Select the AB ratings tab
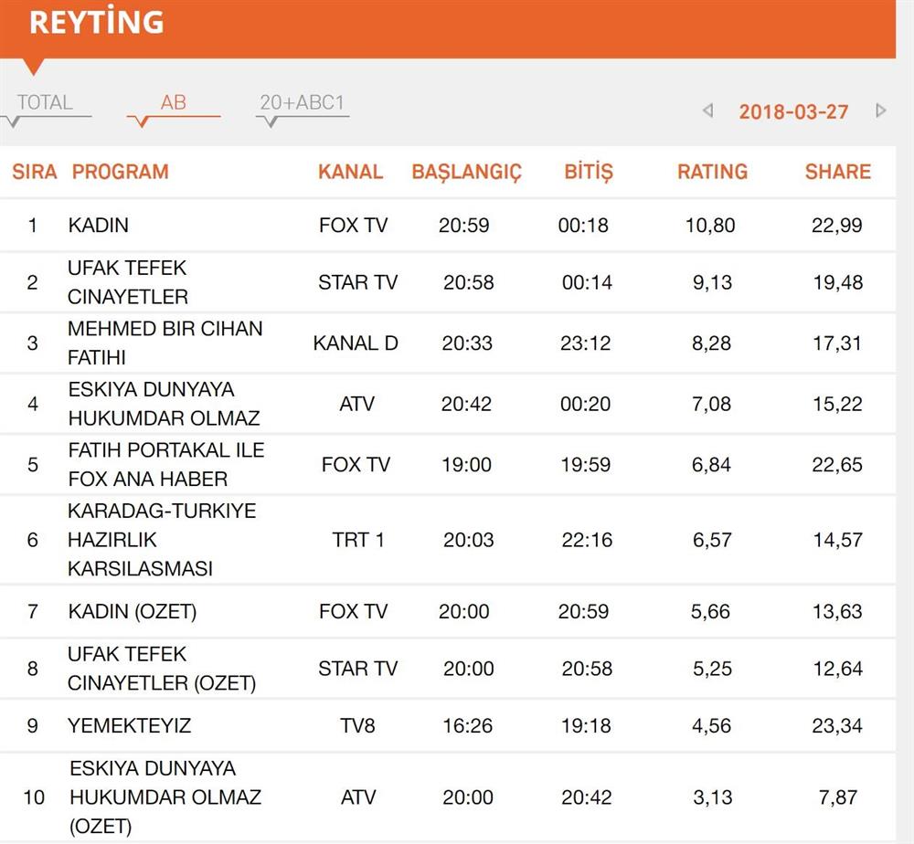The height and width of the screenshot is (844, 914). (x=173, y=103)
